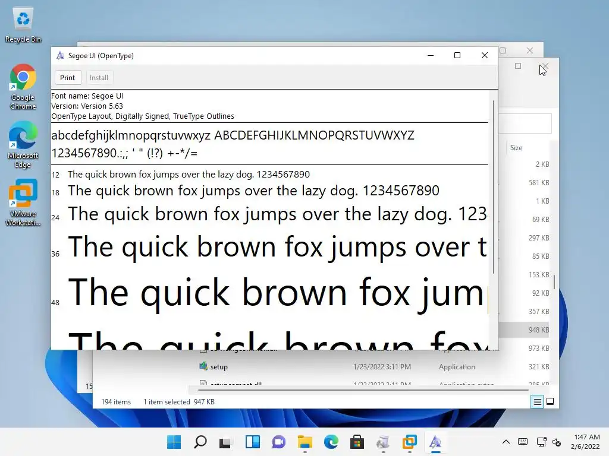Switch to the setup disc app in the taskbar

click(384, 442)
